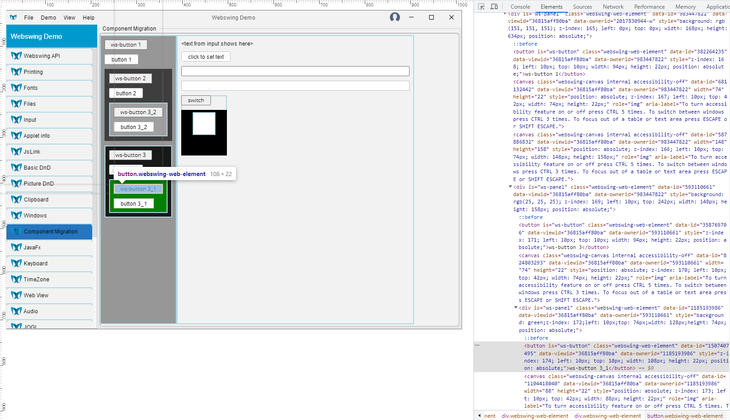Open the View menu
This screenshot has height=420, width=730.
point(69,18)
